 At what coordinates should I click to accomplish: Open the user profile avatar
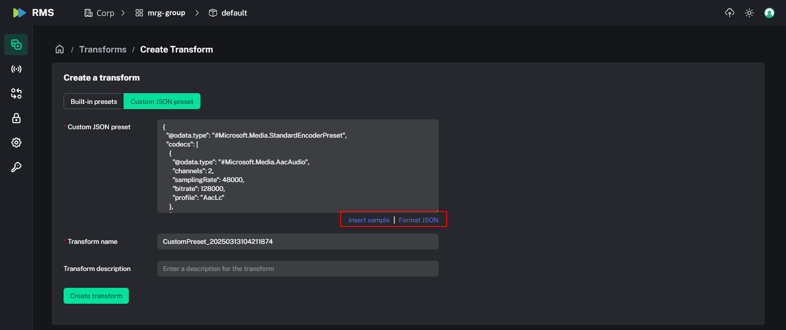click(x=769, y=13)
